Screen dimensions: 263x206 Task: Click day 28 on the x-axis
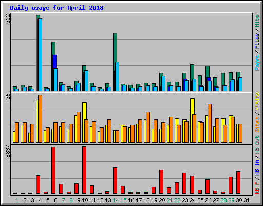[223, 200]
